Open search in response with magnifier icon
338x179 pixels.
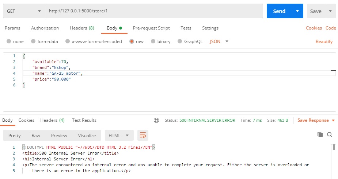point(329,135)
